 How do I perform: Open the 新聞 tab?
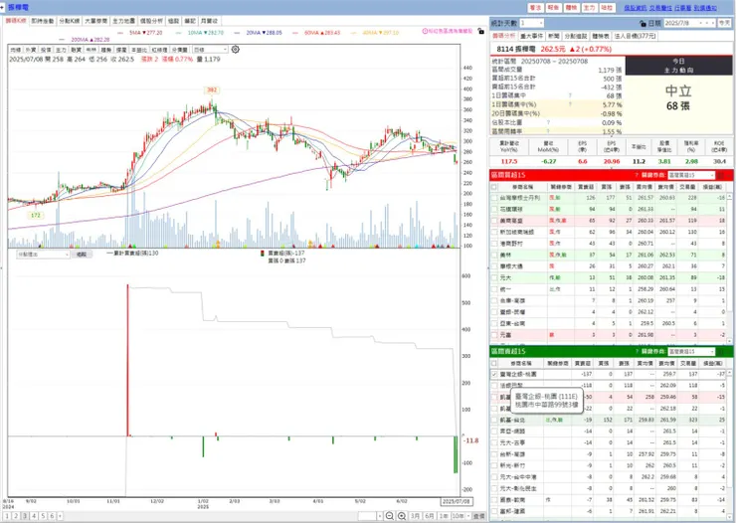tap(554, 36)
